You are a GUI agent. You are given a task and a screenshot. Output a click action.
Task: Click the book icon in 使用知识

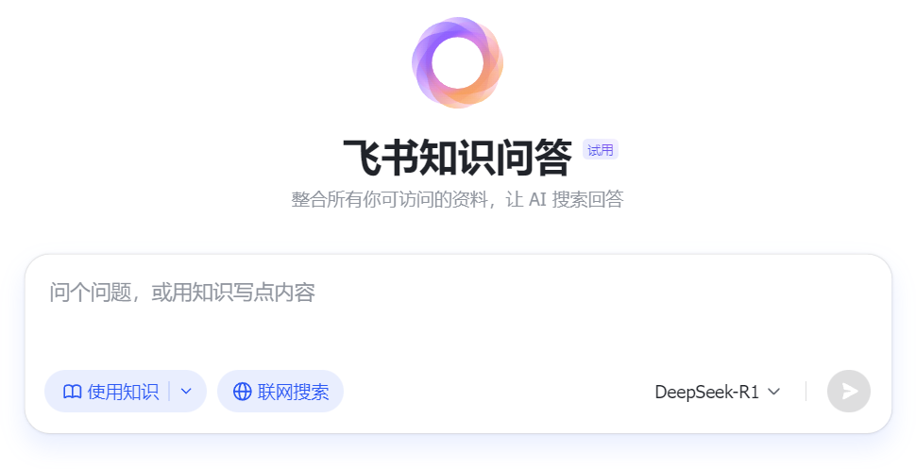[72, 392]
